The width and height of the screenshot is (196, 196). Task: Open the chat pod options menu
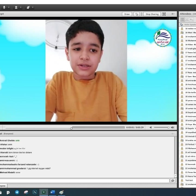pyautogui.click(x=173, y=134)
